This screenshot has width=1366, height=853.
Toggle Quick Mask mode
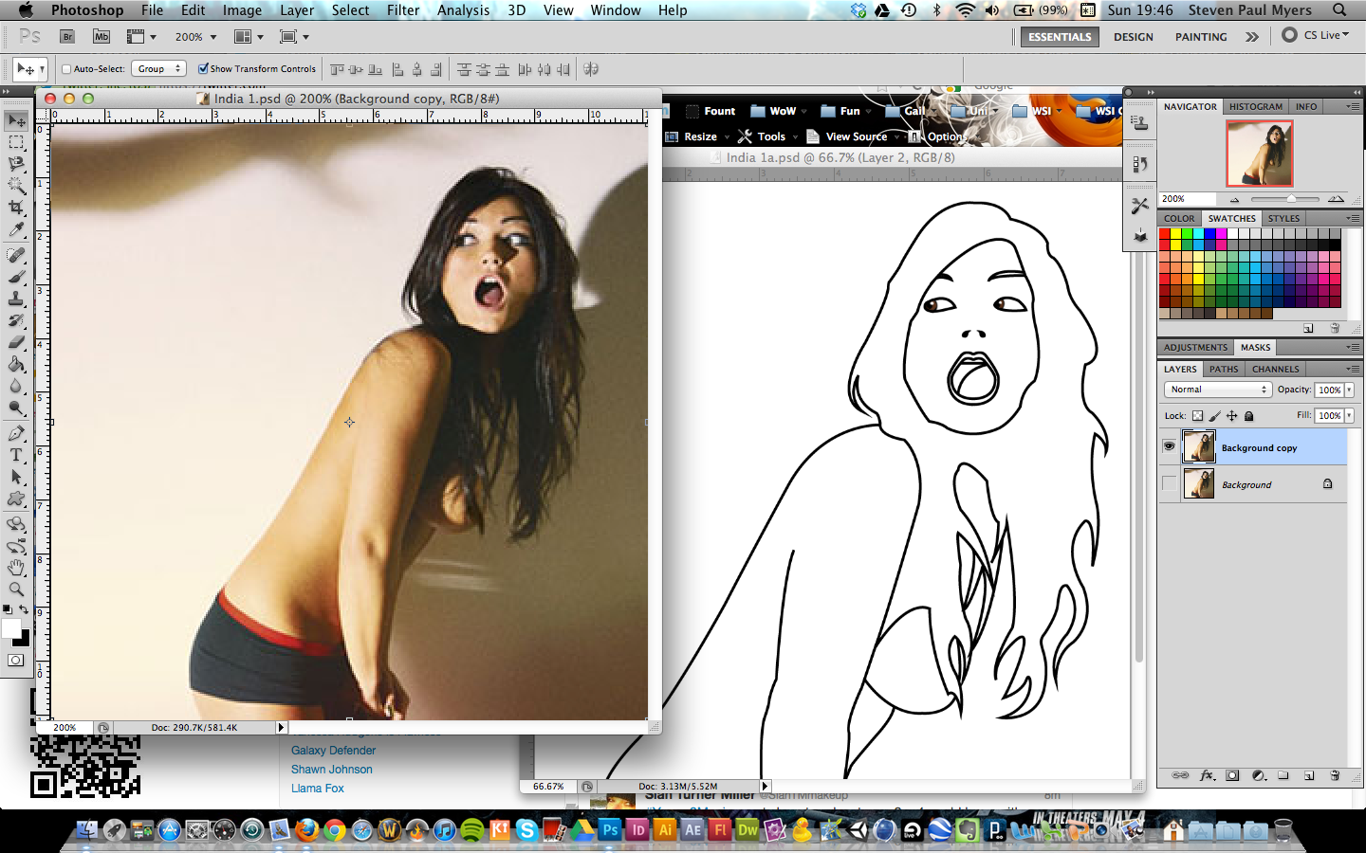click(16, 661)
